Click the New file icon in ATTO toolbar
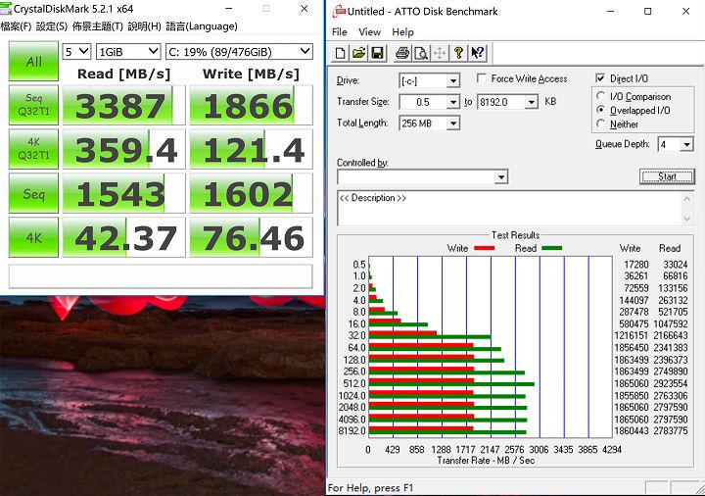This screenshot has width=705, height=496. coord(341,53)
